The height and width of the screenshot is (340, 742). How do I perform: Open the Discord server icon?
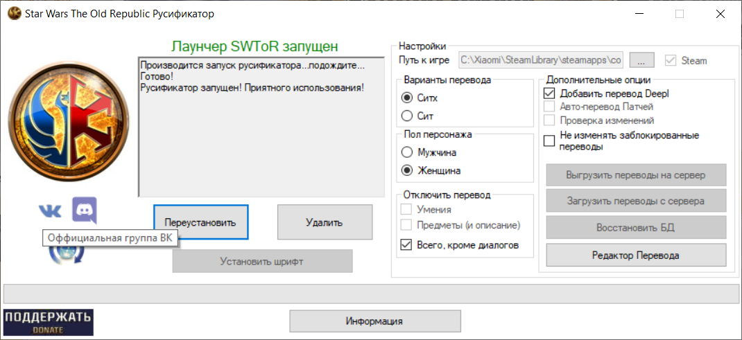84,210
